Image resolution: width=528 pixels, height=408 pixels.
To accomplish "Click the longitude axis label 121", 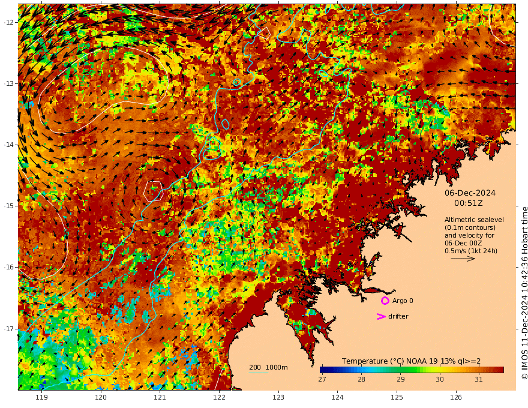I will point(160,397).
